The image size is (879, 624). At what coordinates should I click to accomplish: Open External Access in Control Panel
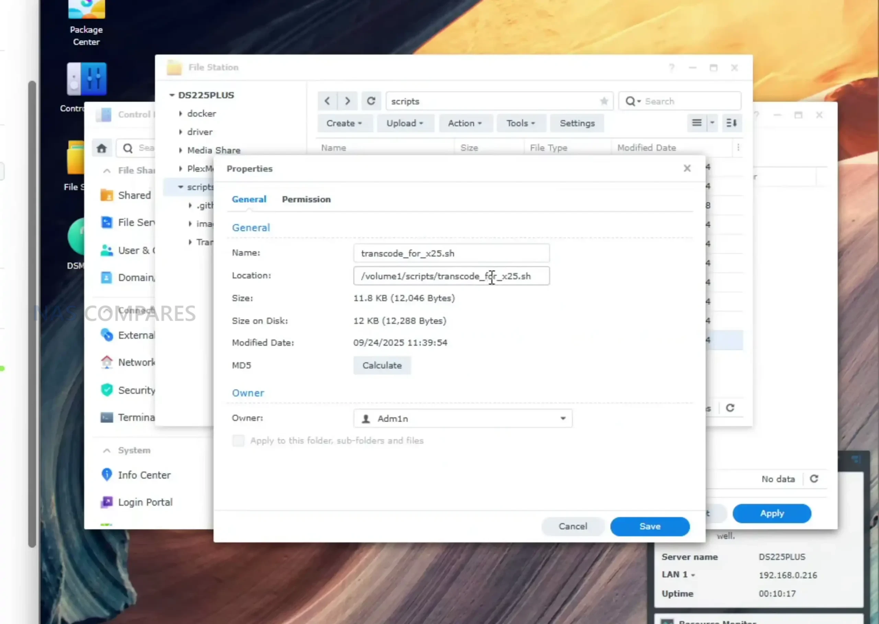coord(127,335)
